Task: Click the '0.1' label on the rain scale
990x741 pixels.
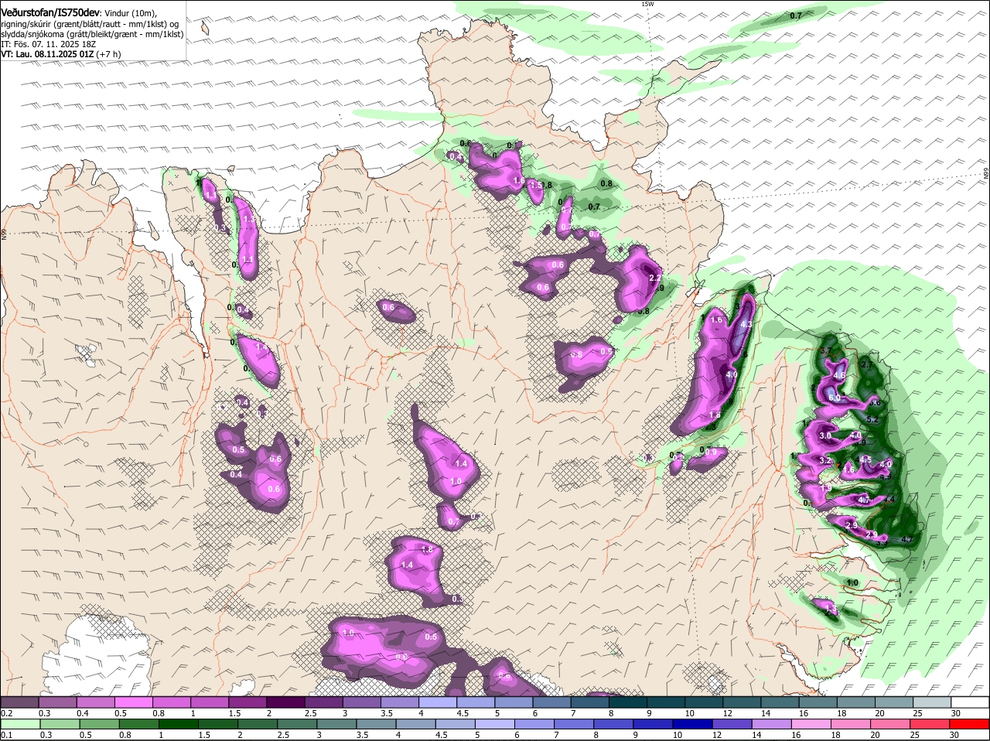Action: click(x=6, y=736)
